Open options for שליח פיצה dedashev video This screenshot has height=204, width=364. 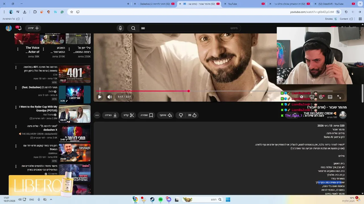[16, 126]
